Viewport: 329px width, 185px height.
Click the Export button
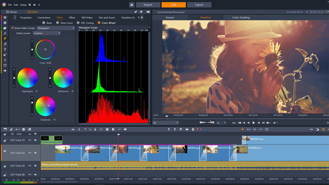point(199,5)
